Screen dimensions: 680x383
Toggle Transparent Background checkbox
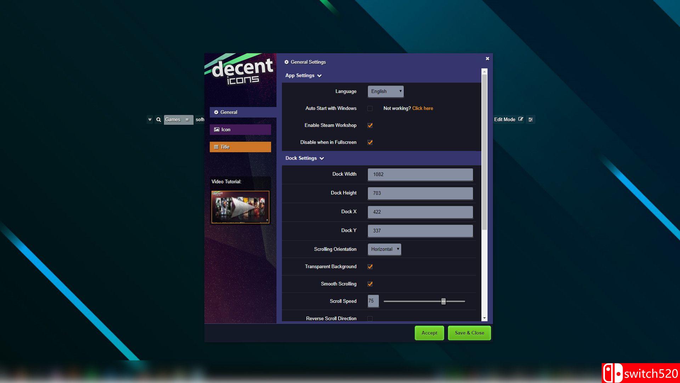coord(370,267)
